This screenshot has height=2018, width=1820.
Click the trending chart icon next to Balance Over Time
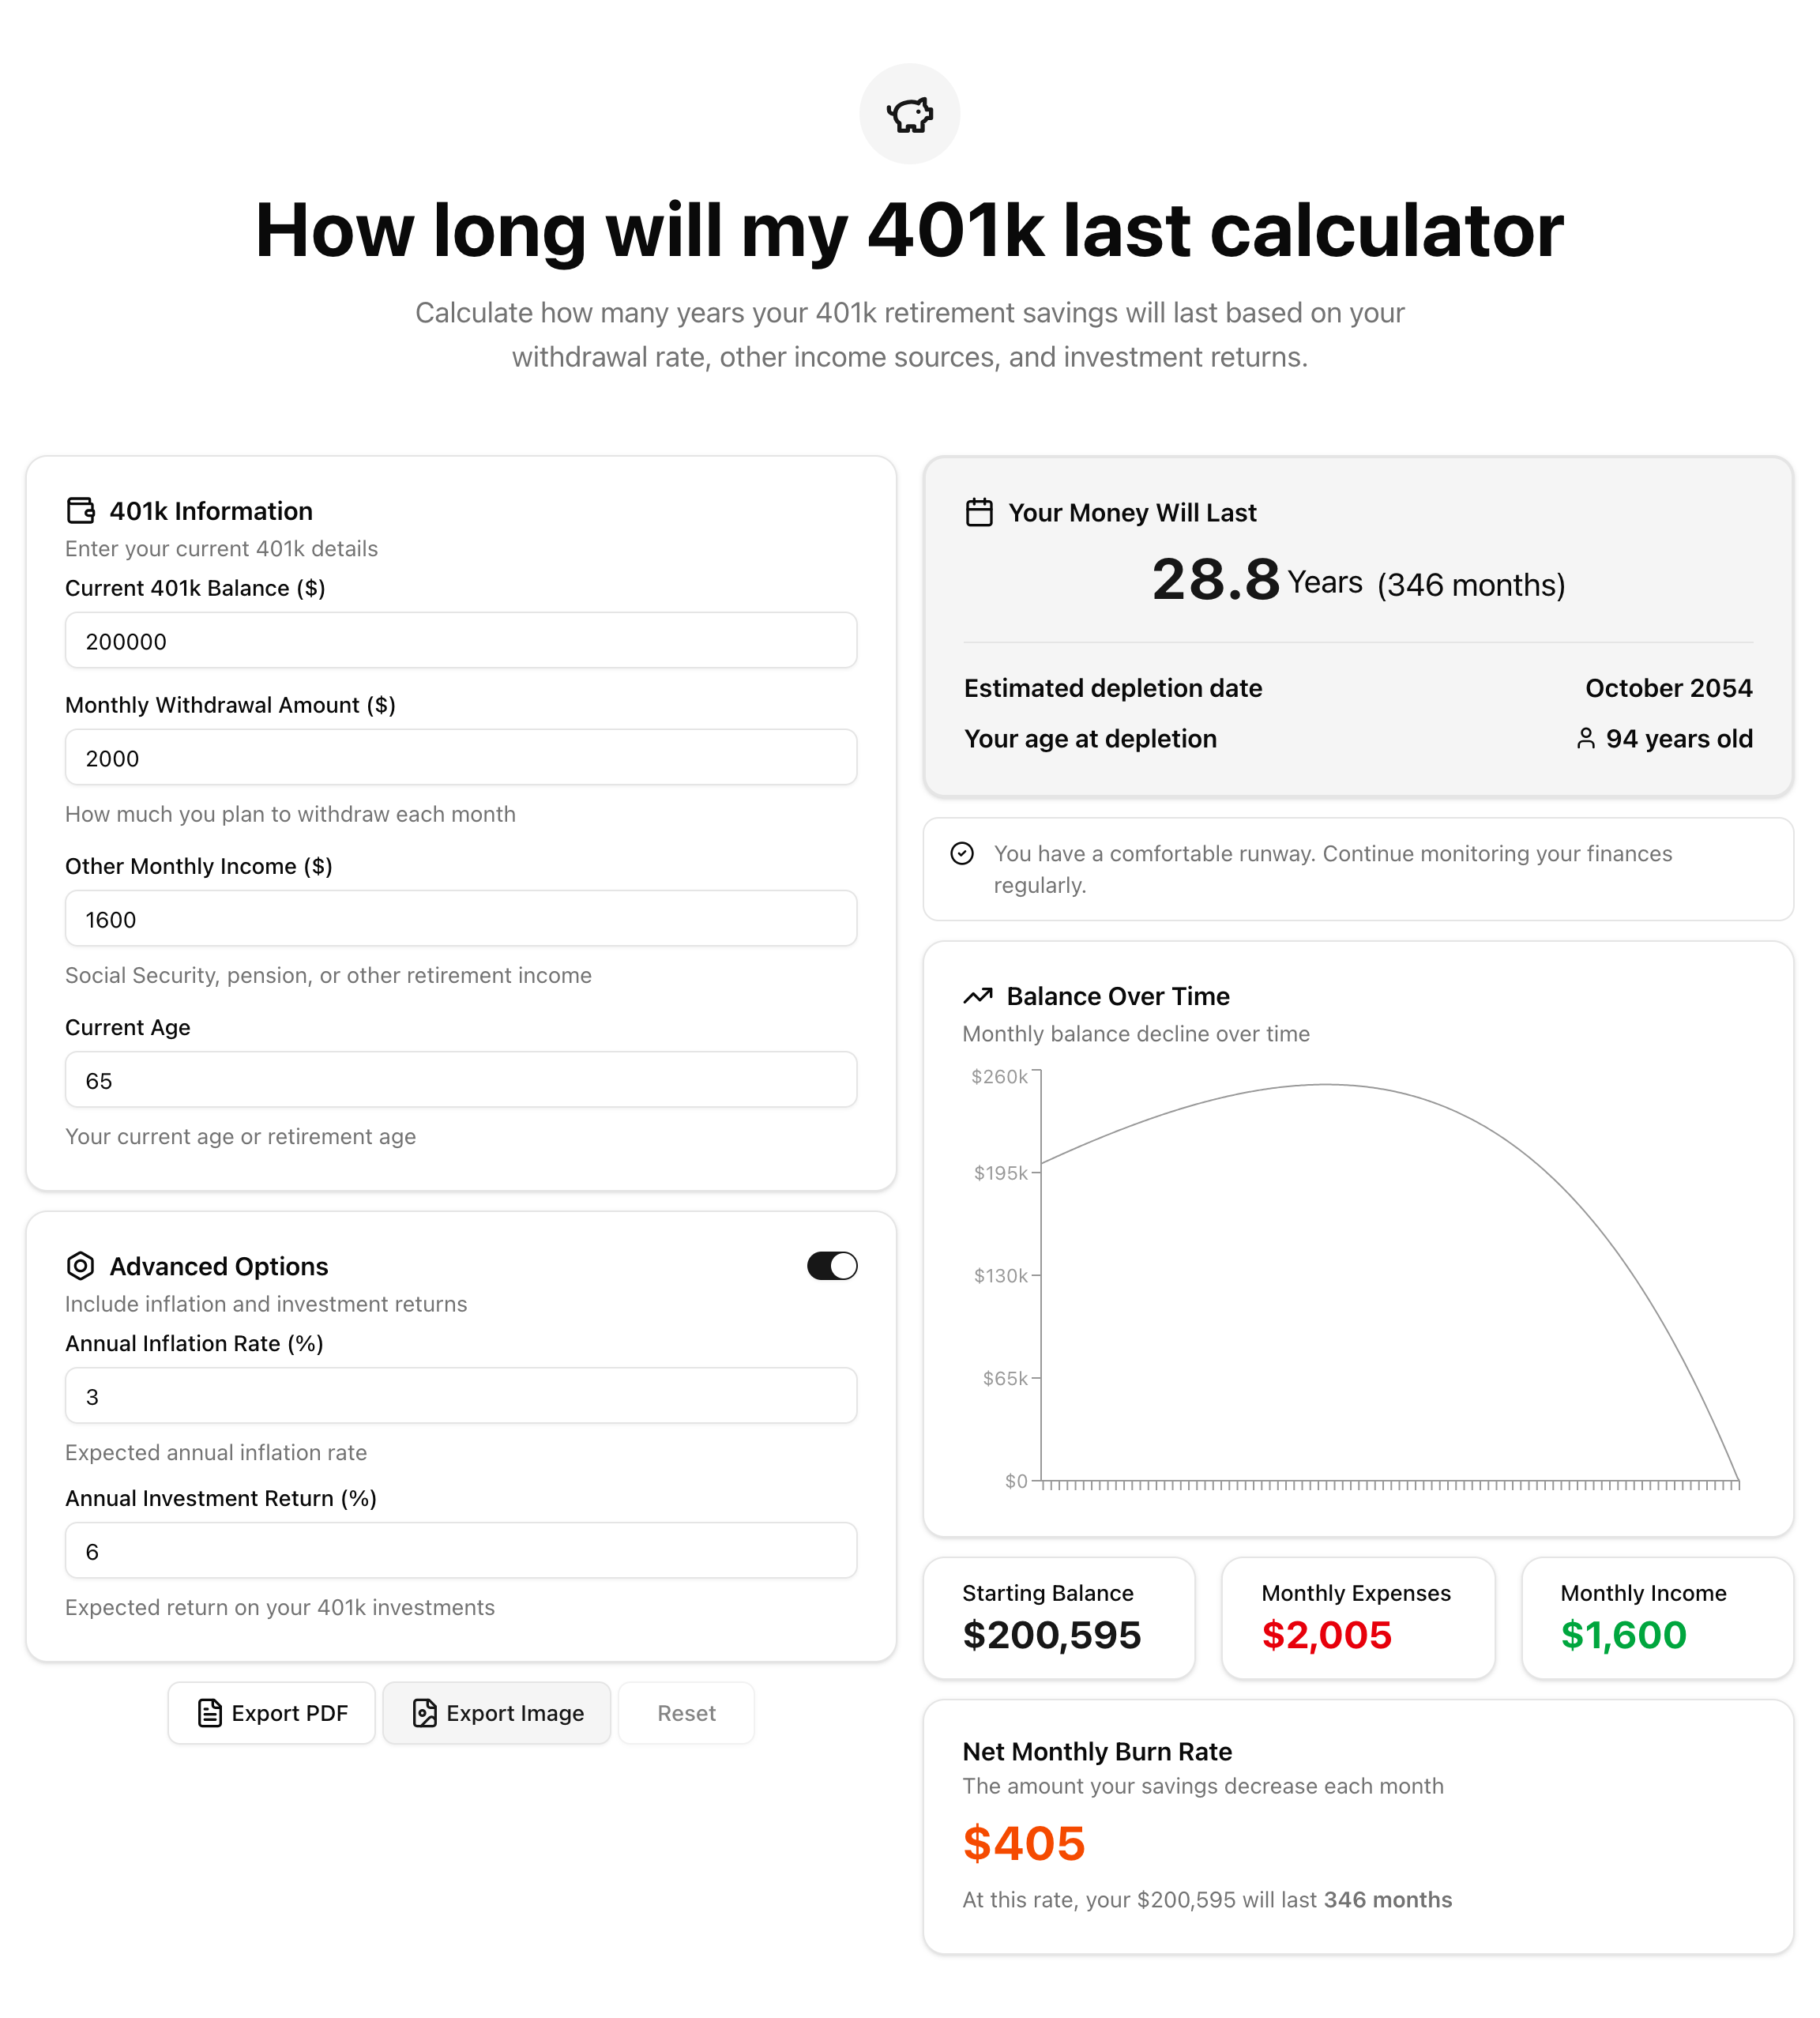[978, 996]
